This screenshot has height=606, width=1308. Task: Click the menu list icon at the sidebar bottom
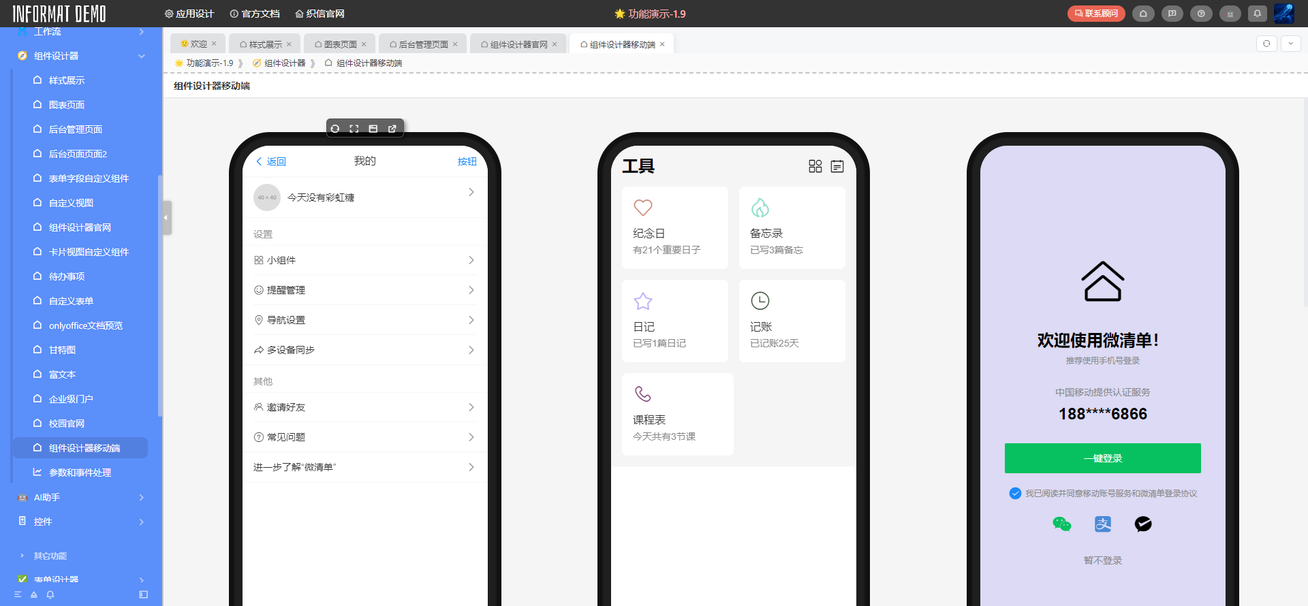[18, 594]
